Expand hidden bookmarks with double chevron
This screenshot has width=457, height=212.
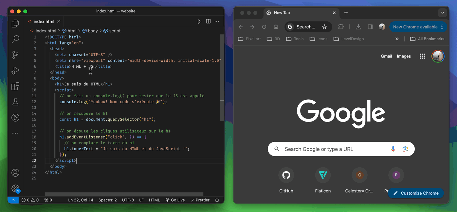pyautogui.click(x=397, y=39)
